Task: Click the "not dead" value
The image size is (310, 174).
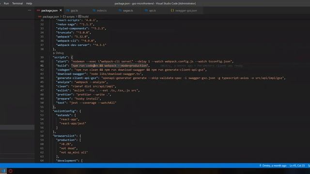Action: (68, 148)
